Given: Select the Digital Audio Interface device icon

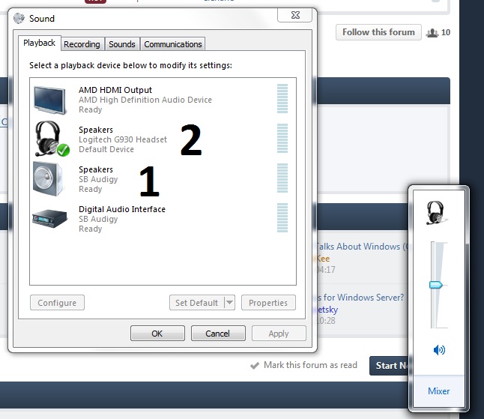Looking at the screenshot, I should 49,218.
